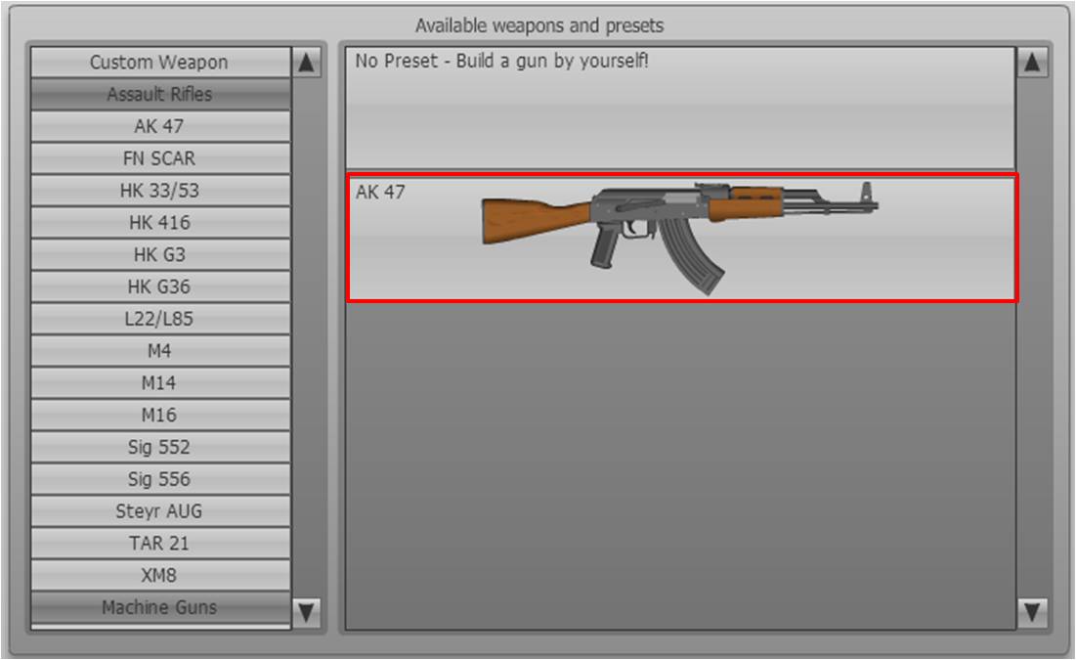The width and height of the screenshot is (1076, 660).
Task: Expand the Machine Guns category
Action: click(x=160, y=607)
